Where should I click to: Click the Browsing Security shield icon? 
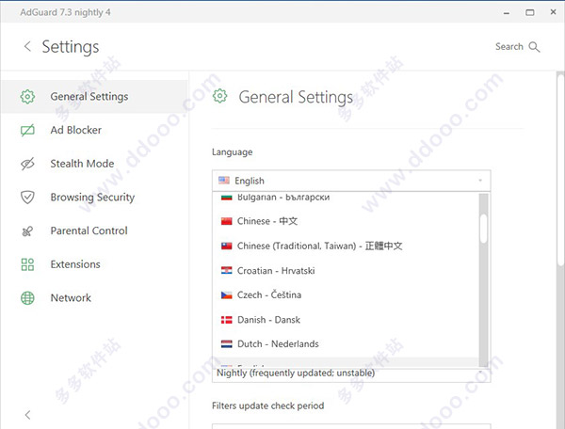(x=27, y=198)
